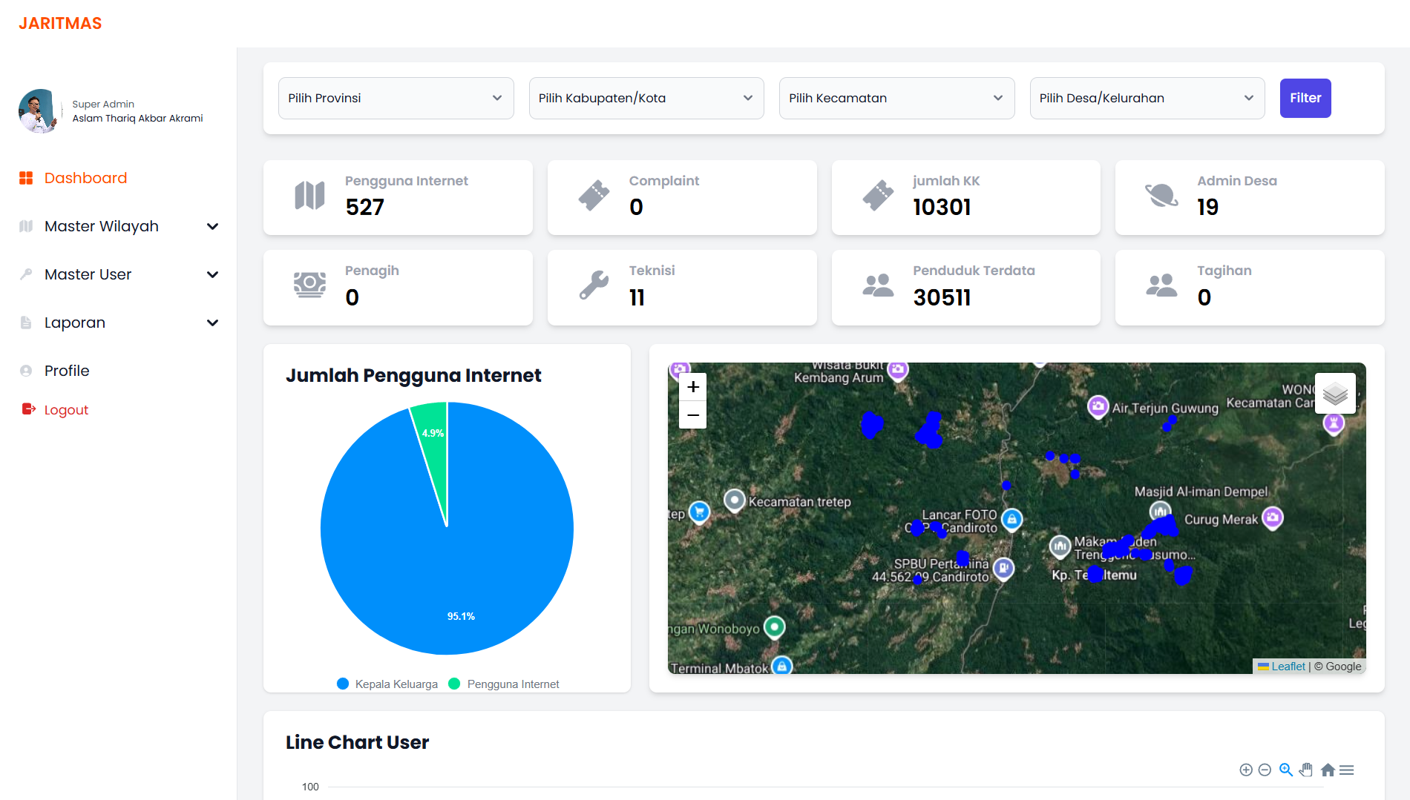The image size is (1410, 800).
Task: Select the chart selection zoom tool
Action: click(1286, 770)
